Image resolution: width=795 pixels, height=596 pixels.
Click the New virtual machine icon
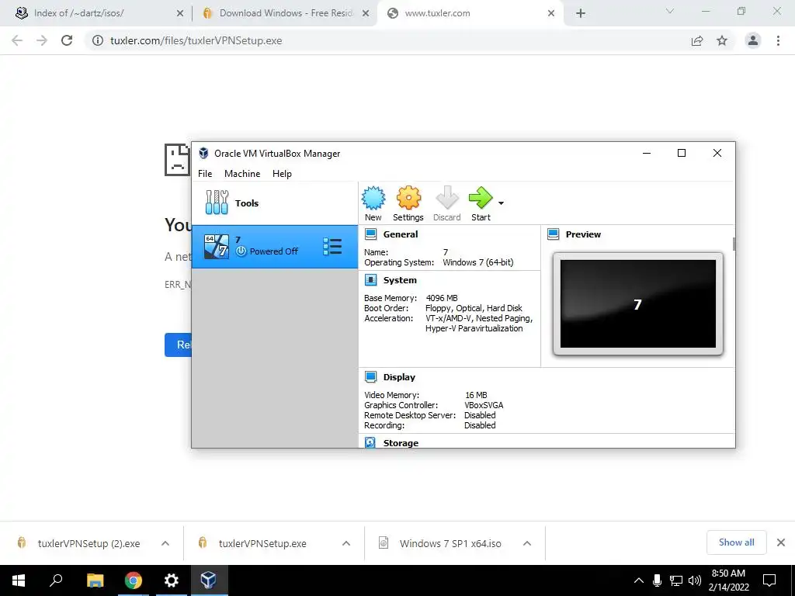coord(373,198)
